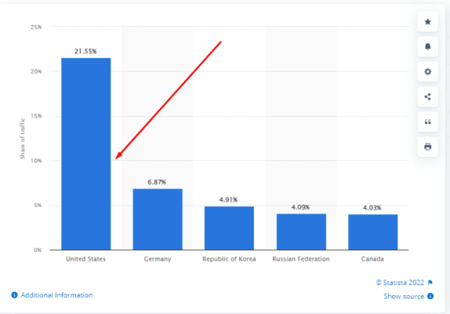Click the Germany axis label
Viewport: 450px width, 314px height.
pyautogui.click(x=158, y=259)
